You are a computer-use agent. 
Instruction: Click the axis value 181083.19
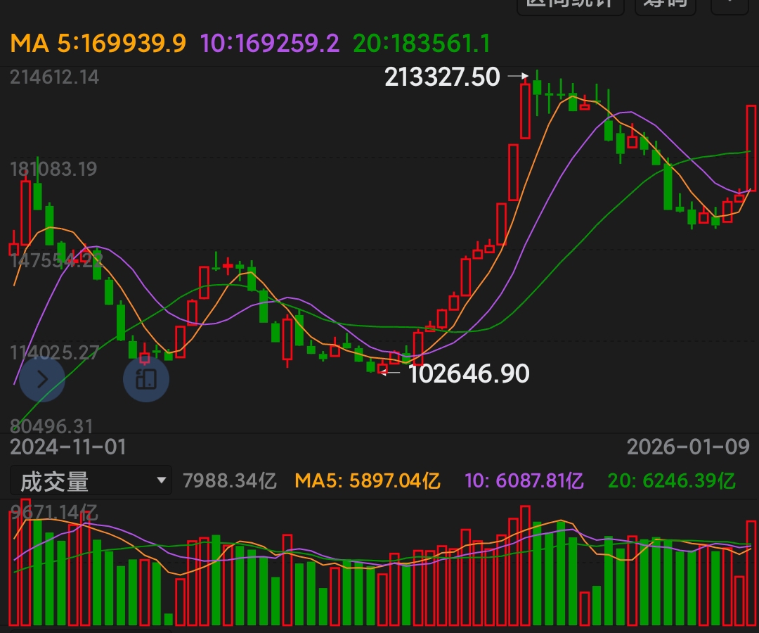click(53, 169)
